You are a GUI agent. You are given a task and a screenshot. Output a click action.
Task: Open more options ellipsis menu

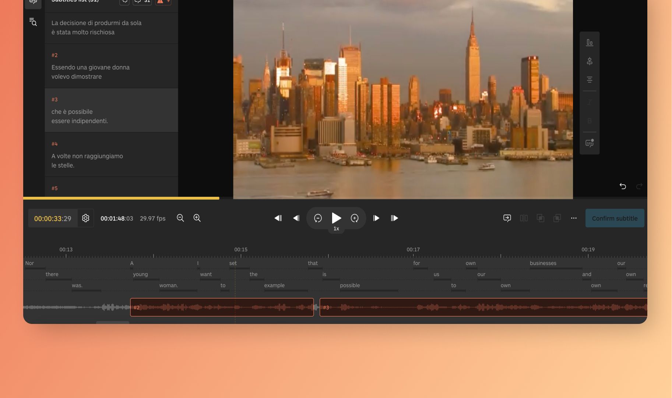tap(574, 218)
